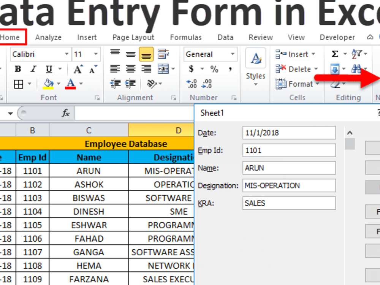Apply Comma Style
This screenshot has height=285, width=380.
coord(230,69)
